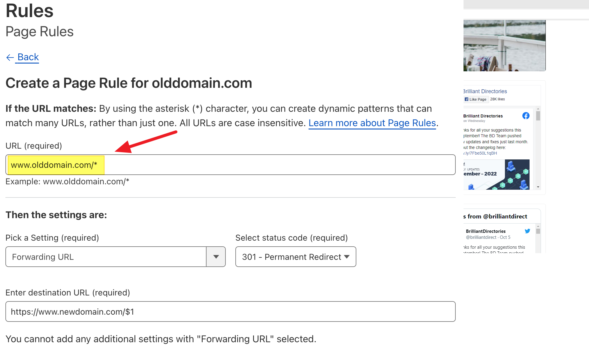
Task: Click the Back link
Action: click(x=27, y=57)
